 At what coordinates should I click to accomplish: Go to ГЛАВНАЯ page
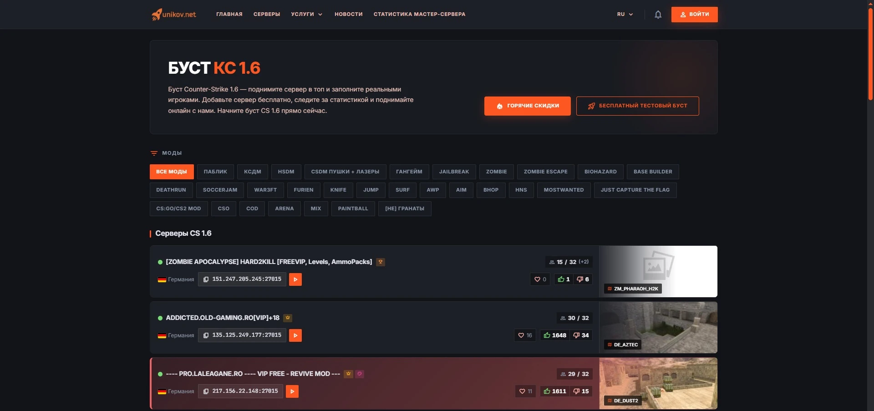pos(229,15)
